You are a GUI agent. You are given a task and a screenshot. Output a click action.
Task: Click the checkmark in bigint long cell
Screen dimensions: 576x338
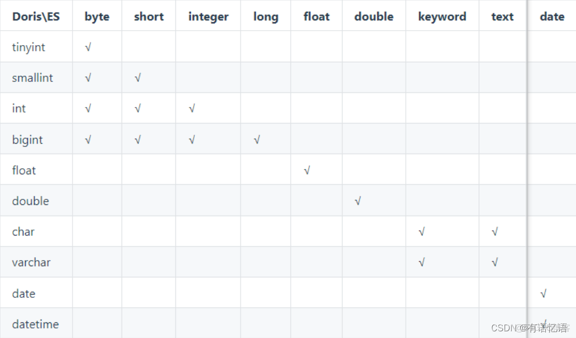tap(257, 140)
